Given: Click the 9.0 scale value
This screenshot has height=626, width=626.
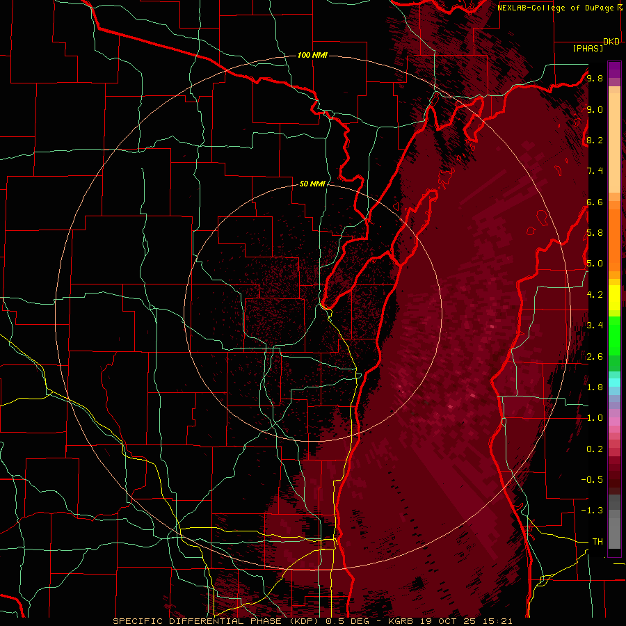Looking at the screenshot, I should click(595, 109).
